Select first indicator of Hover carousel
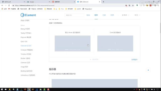Image resolution: width=161 pixels, height=91 pixels. tap(67, 50)
